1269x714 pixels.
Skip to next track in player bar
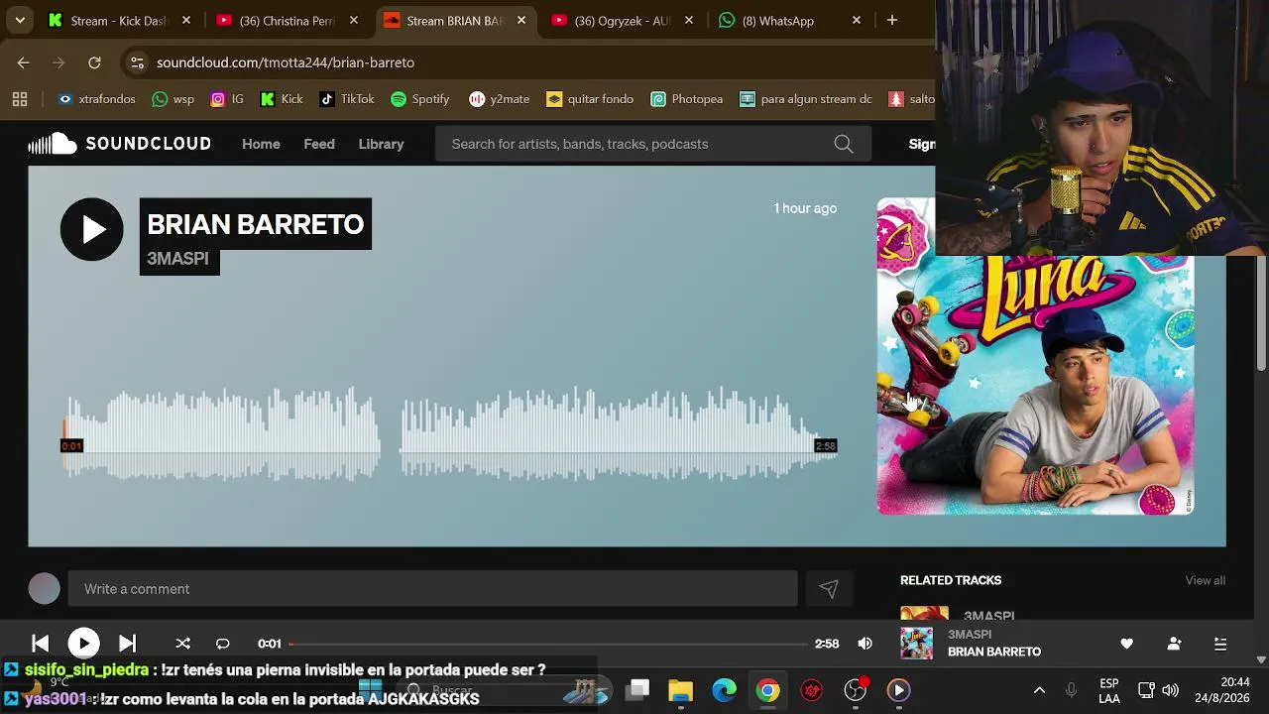click(127, 644)
